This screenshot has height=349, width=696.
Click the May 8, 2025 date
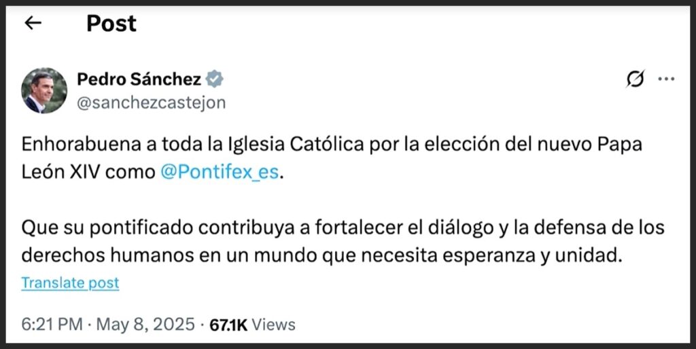(145, 325)
